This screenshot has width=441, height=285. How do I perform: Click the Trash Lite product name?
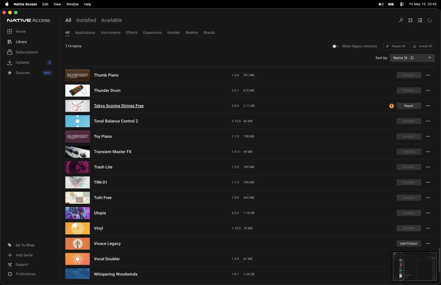pos(103,167)
